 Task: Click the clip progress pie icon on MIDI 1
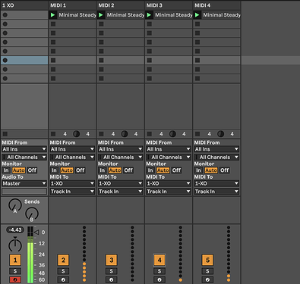(76, 134)
